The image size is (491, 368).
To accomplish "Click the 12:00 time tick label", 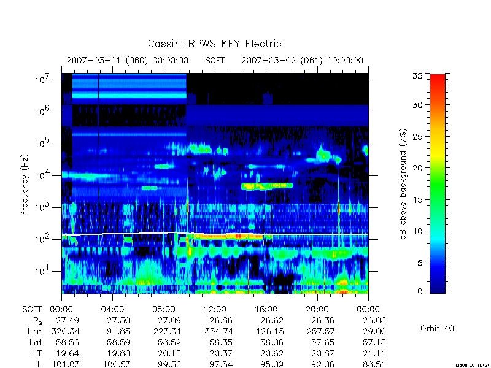I will pyautogui.click(x=215, y=310).
